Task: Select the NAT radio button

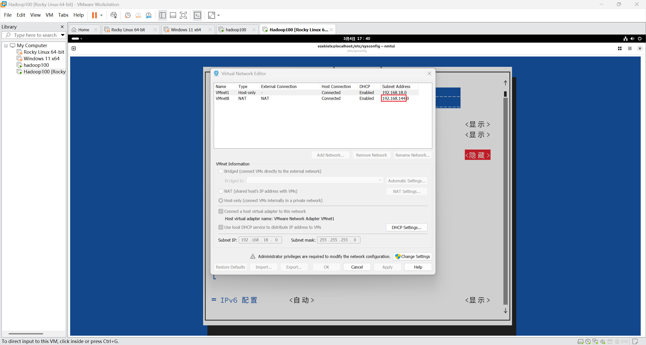Action: [x=221, y=191]
